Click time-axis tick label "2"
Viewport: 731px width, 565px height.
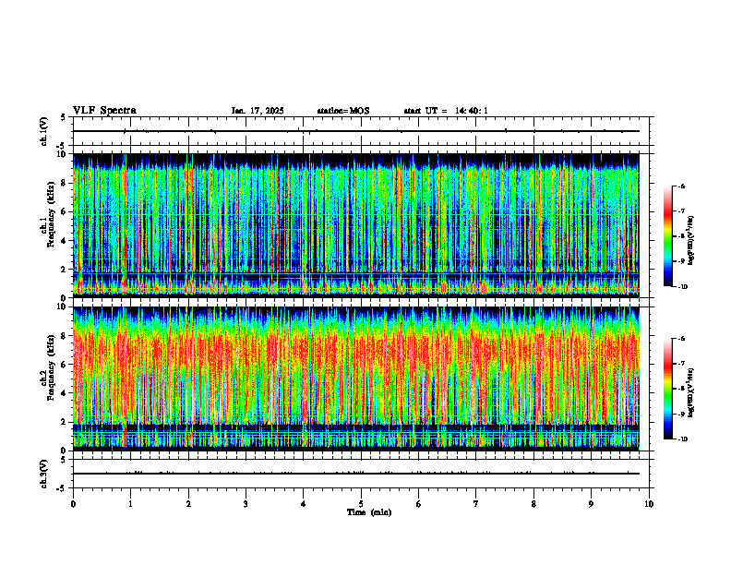(188, 504)
